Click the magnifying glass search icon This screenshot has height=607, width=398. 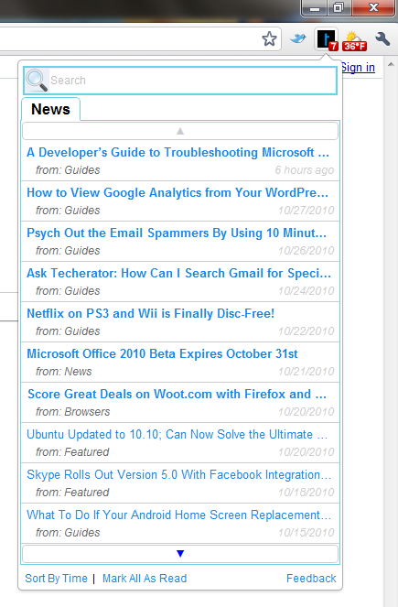pos(37,81)
